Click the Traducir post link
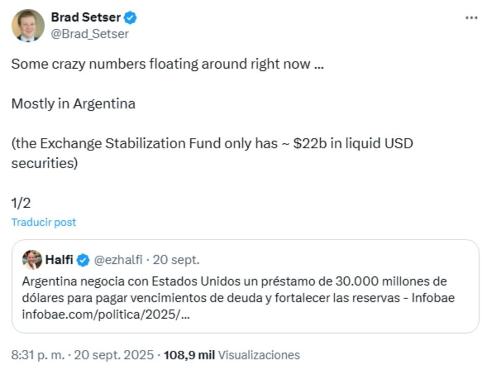This screenshot has width=486, height=371. click(43, 222)
